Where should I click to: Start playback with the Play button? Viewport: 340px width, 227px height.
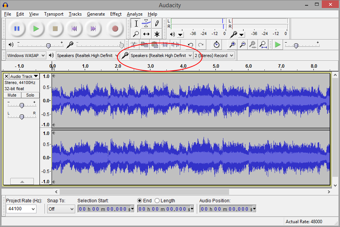[36, 29]
